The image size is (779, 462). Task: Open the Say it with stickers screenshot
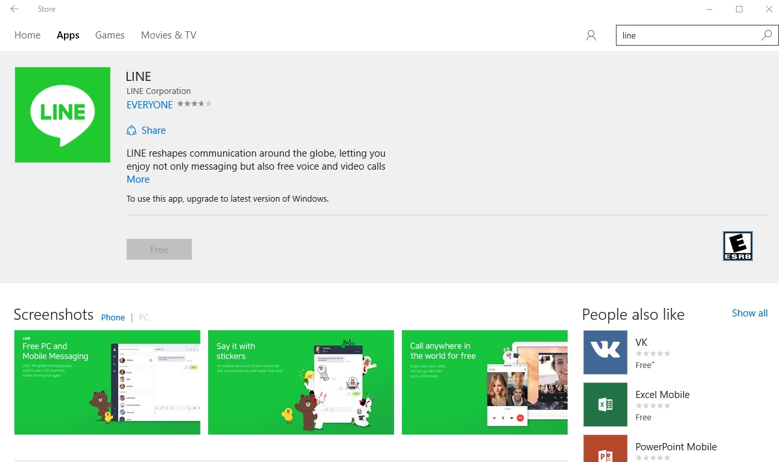point(301,382)
